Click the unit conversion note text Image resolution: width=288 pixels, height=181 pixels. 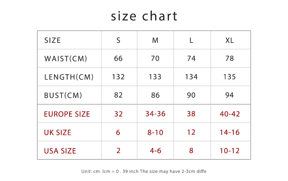click(x=144, y=171)
